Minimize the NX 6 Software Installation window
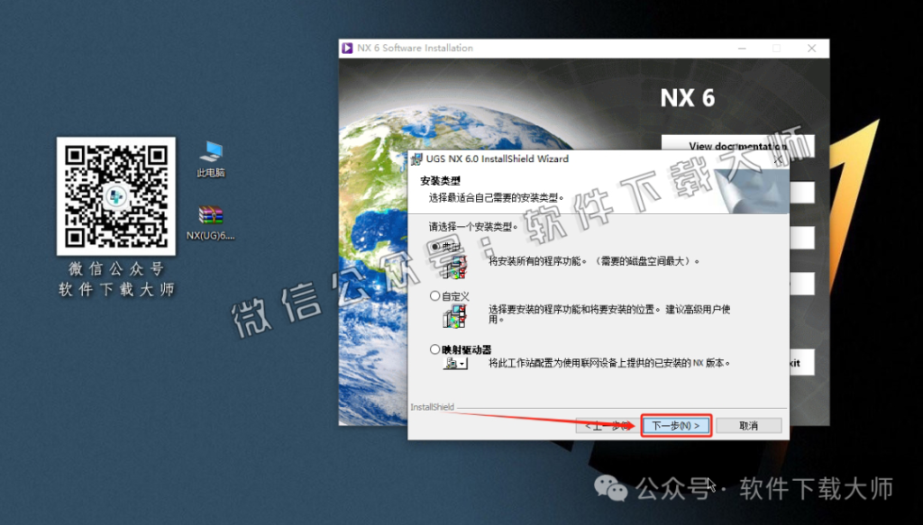Image resolution: width=923 pixels, height=525 pixels. click(742, 48)
